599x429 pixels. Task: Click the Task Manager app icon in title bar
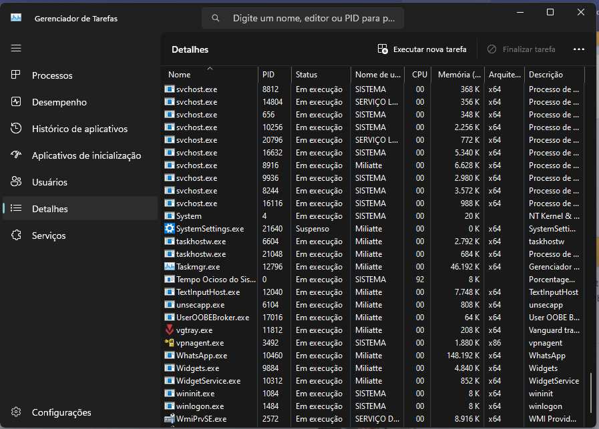click(x=16, y=17)
